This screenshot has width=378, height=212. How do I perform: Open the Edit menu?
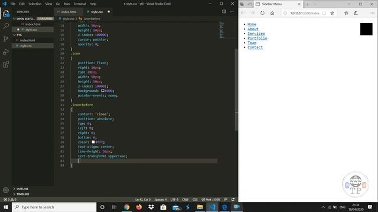22,4
